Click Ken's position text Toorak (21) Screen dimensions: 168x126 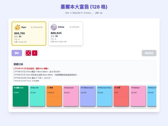tap(20, 42)
